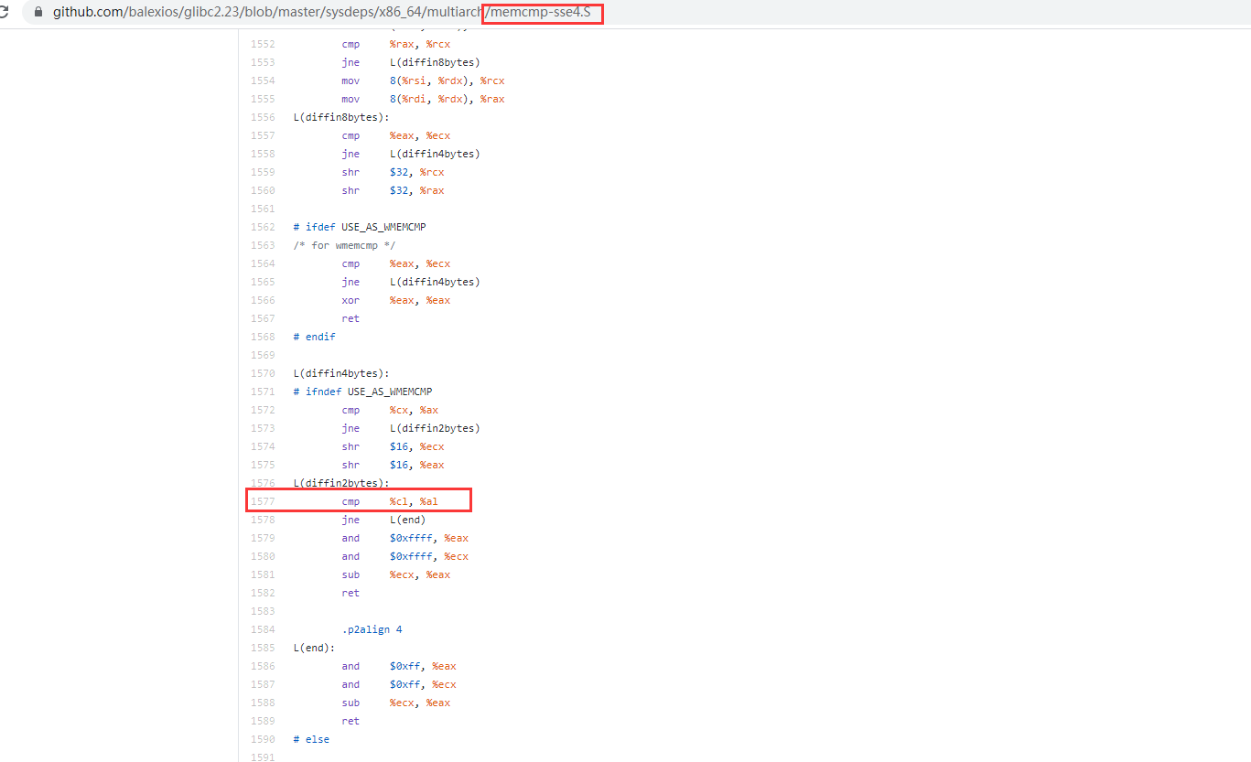This screenshot has width=1251, height=762.
Task: Select line number 1567 containing ret
Action: pos(263,317)
